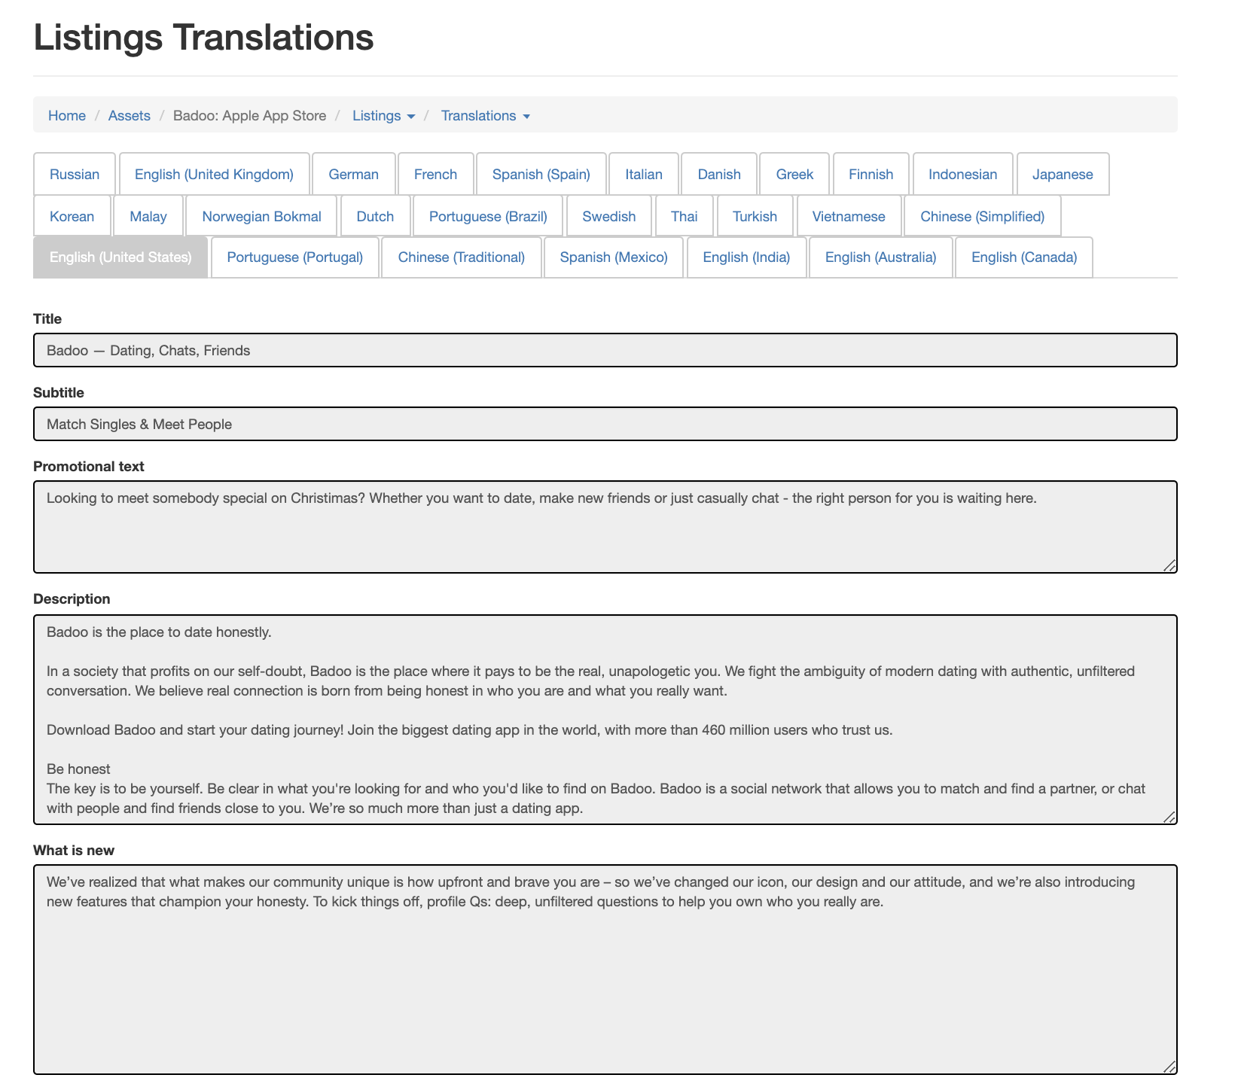The image size is (1238, 1087).
Task: Open the Malay tab
Action: [x=148, y=216]
